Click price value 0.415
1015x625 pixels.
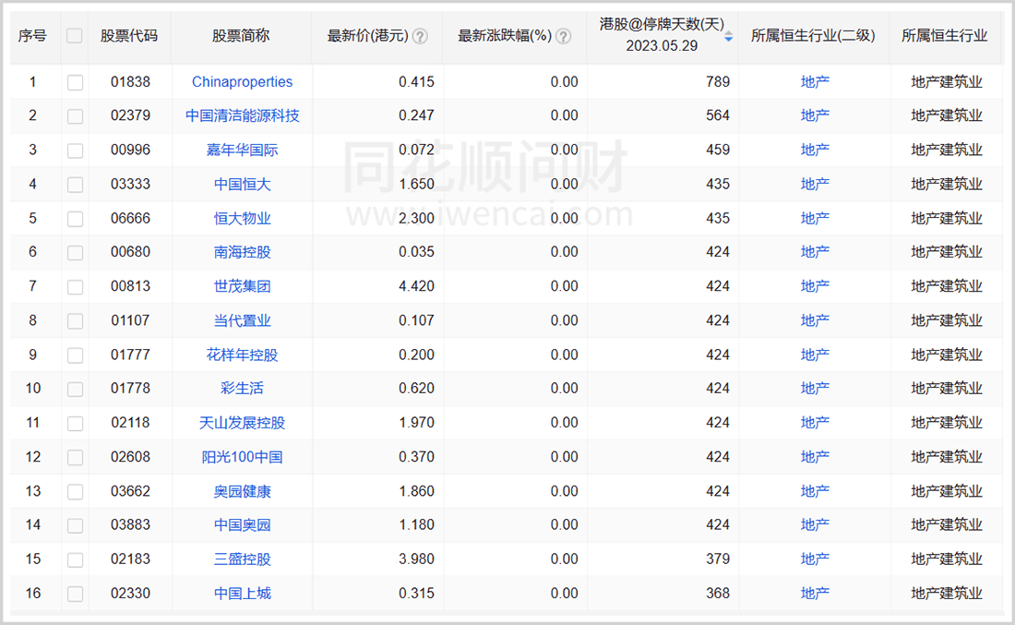tap(416, 82)
